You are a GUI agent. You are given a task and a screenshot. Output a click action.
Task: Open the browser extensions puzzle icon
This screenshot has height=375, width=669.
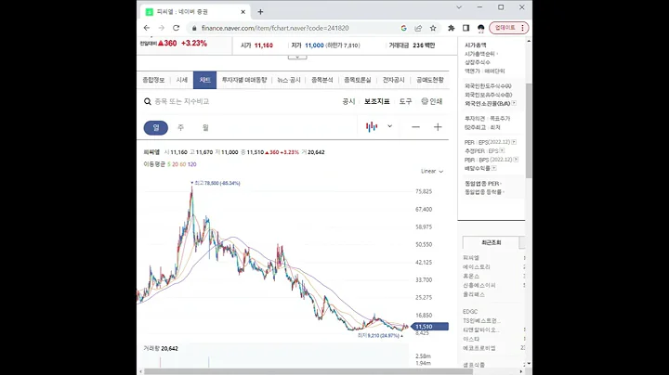451,28
